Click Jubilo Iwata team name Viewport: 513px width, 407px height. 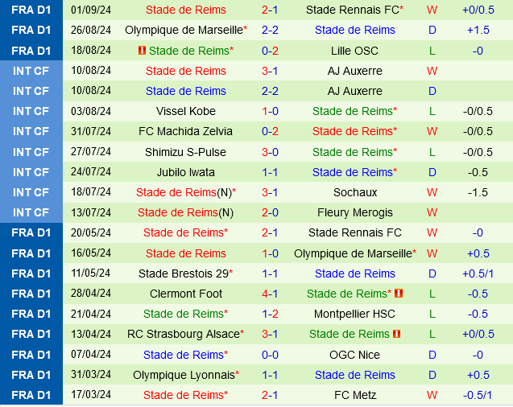(x=186, y=172)
